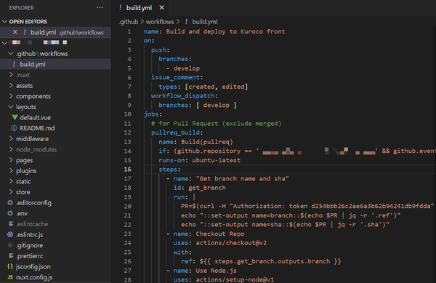This screenshot has width=436, height=283.
Task: Click JSON braces icon beside jsconfig.json
Action: tap(10, 266)
